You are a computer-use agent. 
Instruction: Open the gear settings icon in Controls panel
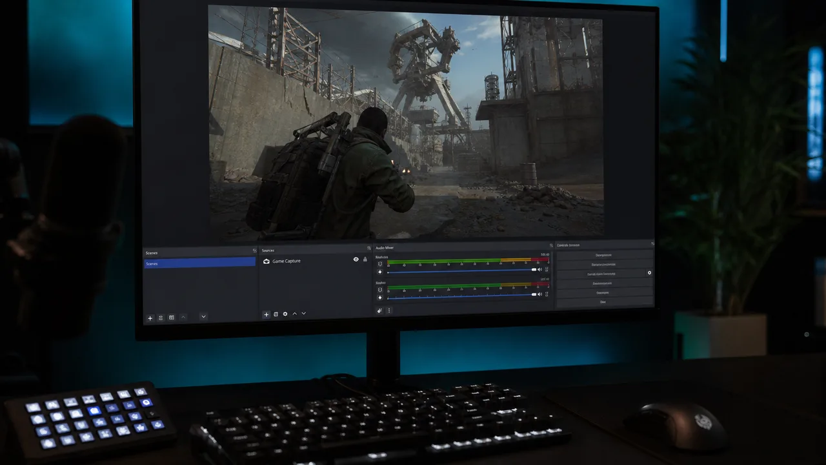pos(649,273)
